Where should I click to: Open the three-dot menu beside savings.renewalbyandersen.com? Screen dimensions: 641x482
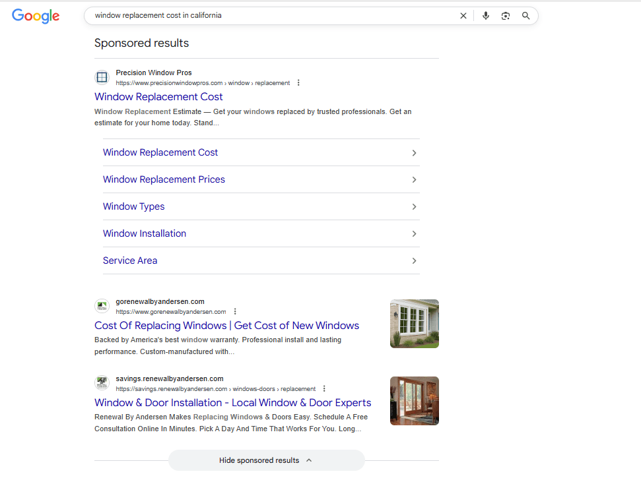coord(324,388)
